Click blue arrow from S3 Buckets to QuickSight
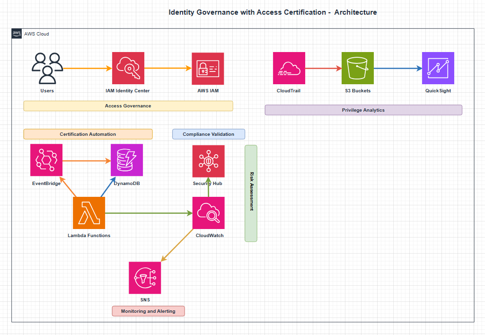This screenshot has height=335, width=485. (x=398, y=68)
